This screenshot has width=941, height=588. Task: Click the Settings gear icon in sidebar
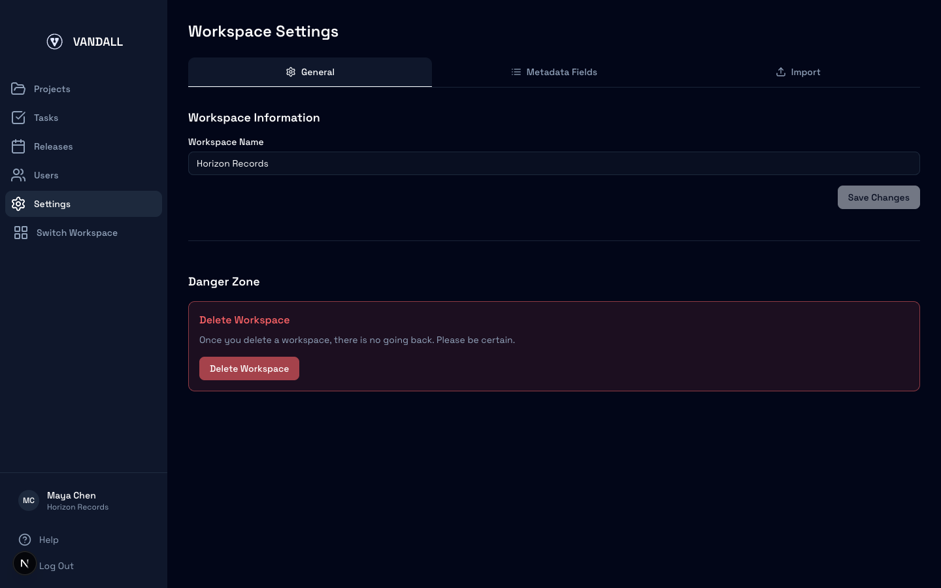tap(18, 204)
